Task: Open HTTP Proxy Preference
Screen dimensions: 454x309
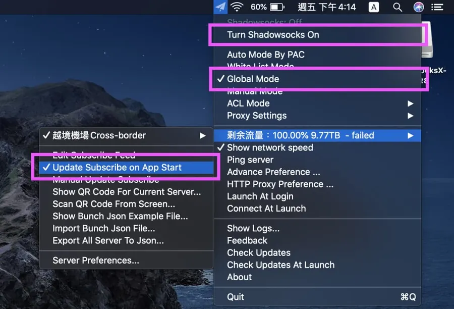Action: 317,184
